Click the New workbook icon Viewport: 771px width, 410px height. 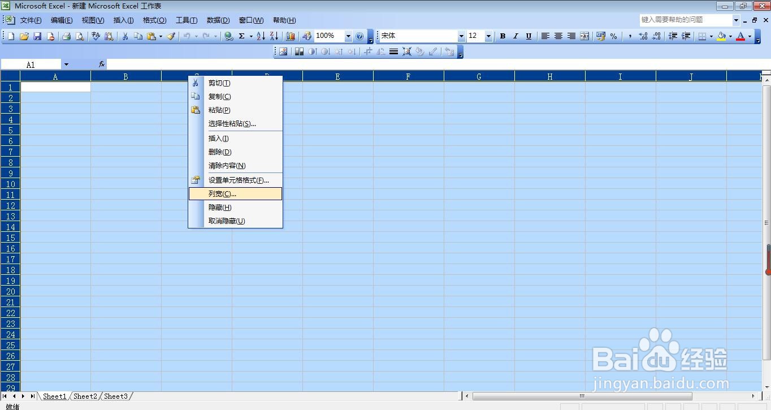(x=11, y=36)
